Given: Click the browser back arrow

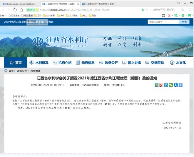Looking at the screenshot, I should click(x=3, y=10).
